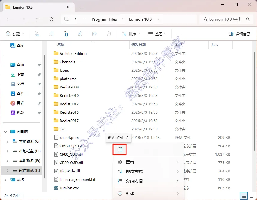
Task: Click the PC monitor icon in the address bar
Action: (x=67, y=19)
